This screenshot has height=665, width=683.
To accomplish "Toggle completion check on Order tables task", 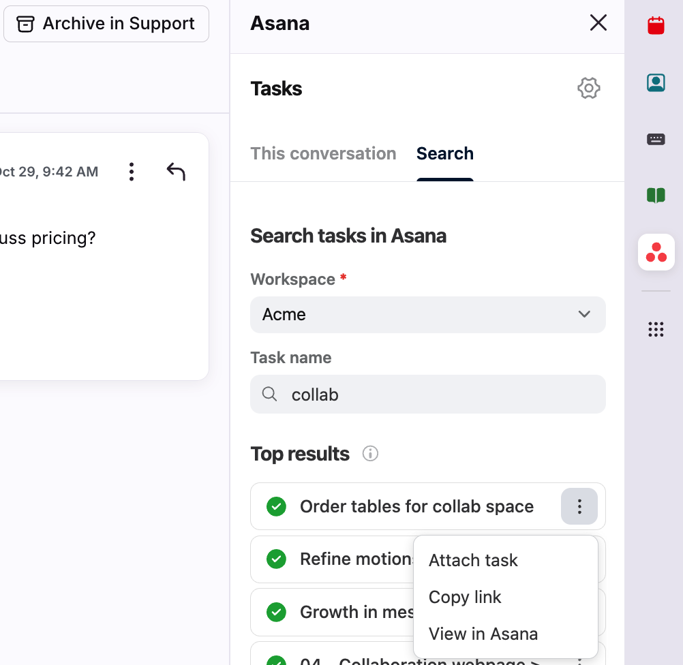I will click(276, 507).
